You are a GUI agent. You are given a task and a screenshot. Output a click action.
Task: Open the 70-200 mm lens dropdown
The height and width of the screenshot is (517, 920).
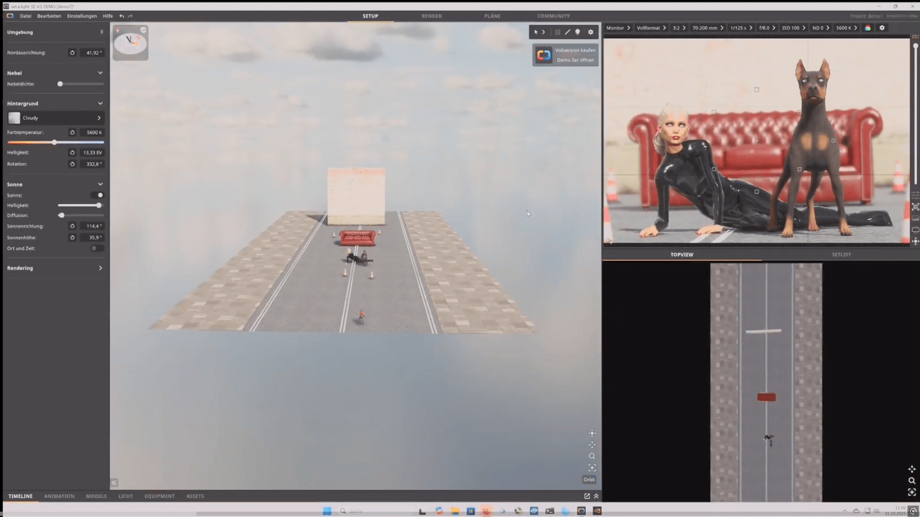708,28
